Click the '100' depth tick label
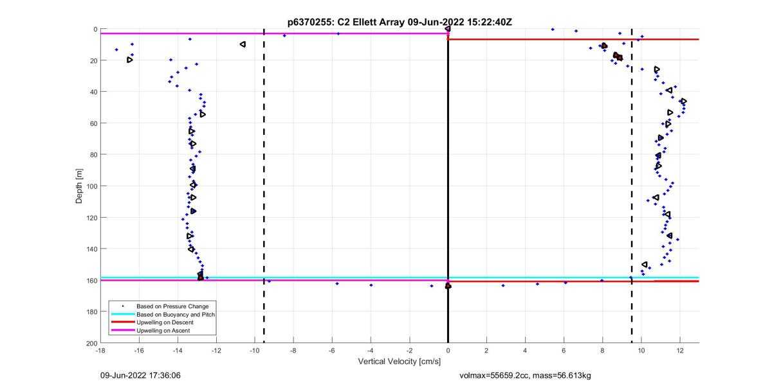This screenshot has height=386, width=772. (x=91, y=186)
